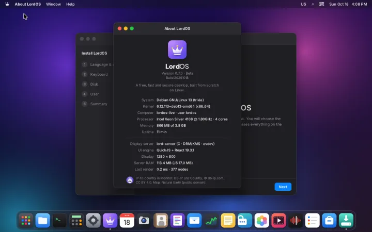Click the 1280 × 800 display value
372x232 pixels.
[166, 157]
